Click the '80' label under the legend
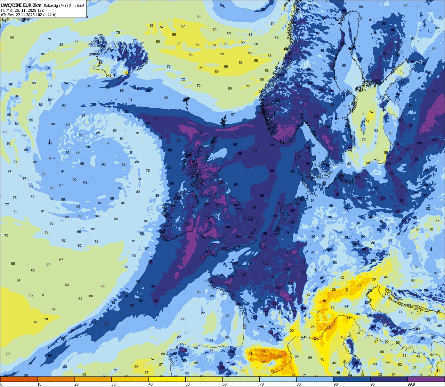The image size is (445, 387). click(299, 384)
